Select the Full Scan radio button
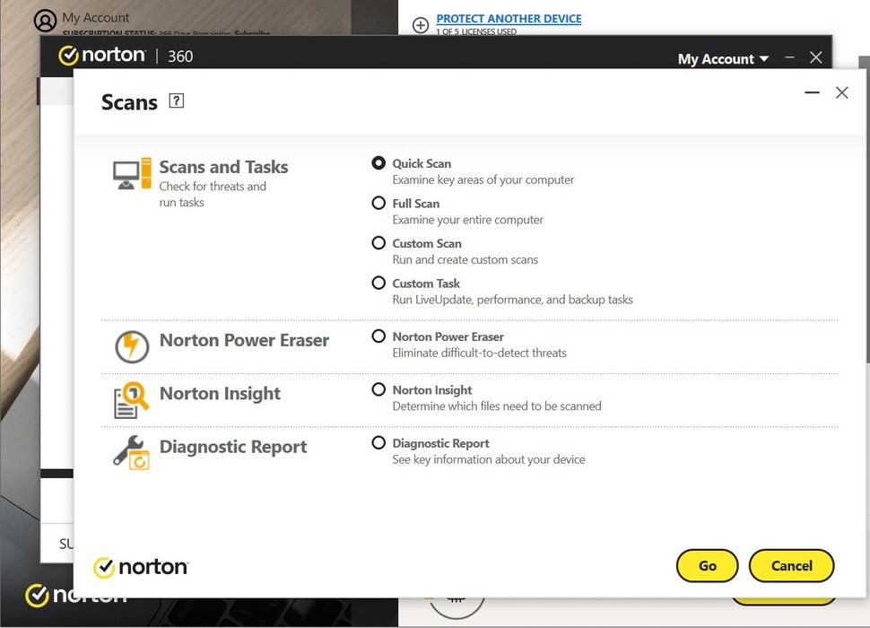The width and height of the screenshot is (870, 628). pyautogui.click(x=378, y=203)
